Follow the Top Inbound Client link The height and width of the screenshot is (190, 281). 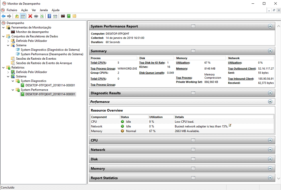(241, 79)
